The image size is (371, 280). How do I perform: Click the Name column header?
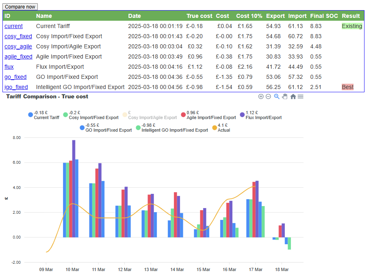(44, 16)
